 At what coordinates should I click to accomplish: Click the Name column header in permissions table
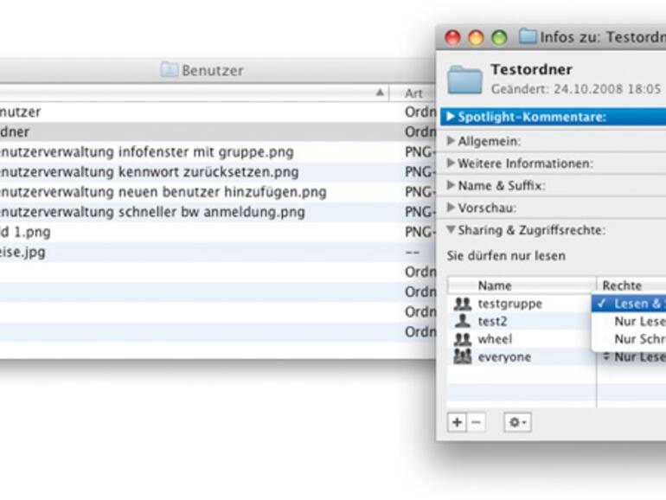point(522,285)
